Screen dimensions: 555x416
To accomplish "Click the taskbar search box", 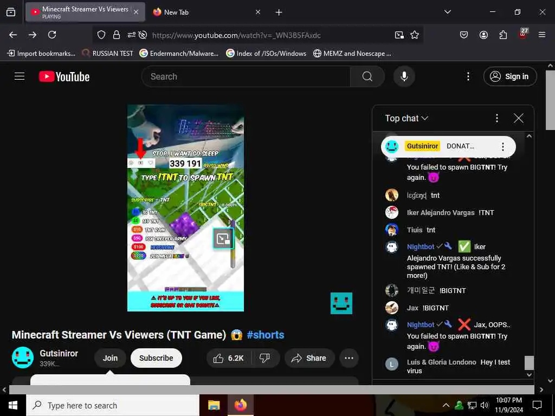I will 113,405.
